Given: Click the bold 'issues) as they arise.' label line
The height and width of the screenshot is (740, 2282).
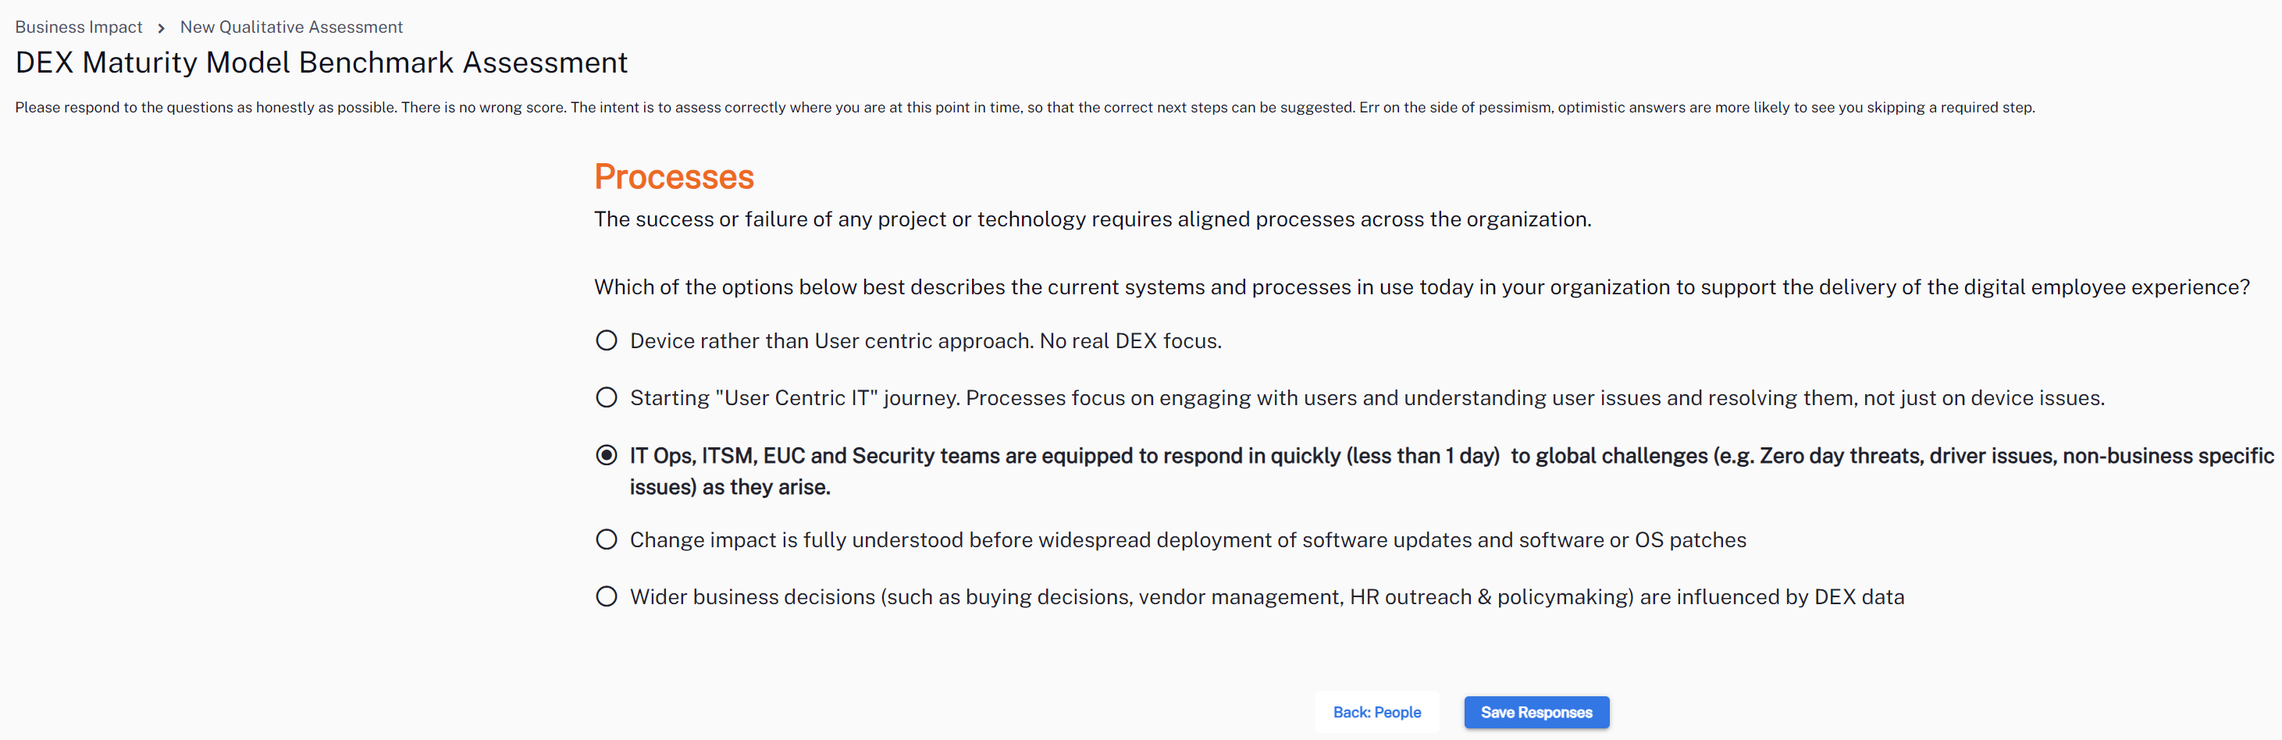Looking at the screenshot, I should (x=730, y=486).
